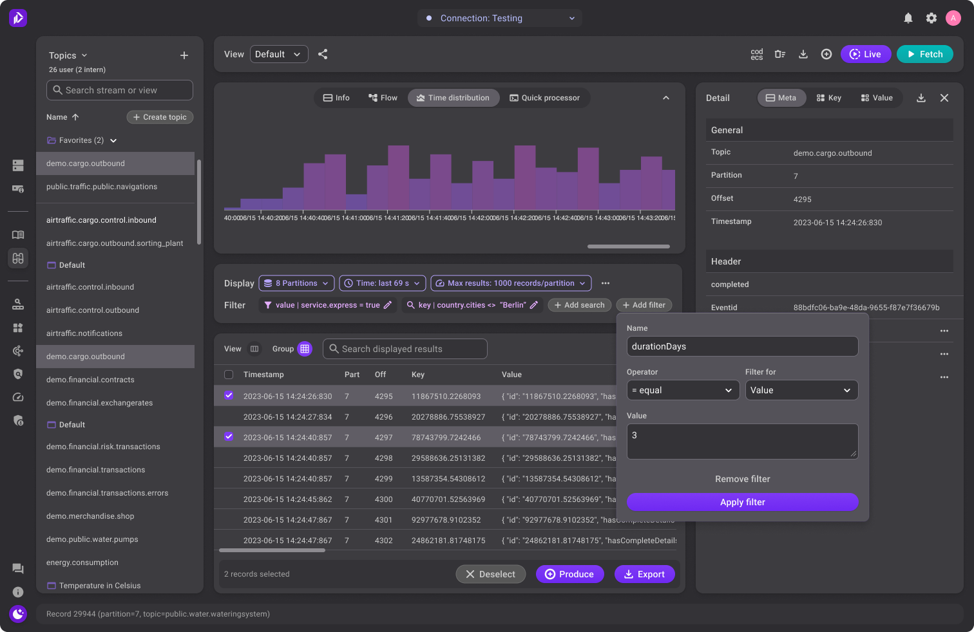Viewport: 974px width, 632px height.
Task: Toggle the dark mode moon icon in the sidebar
Action: point(18,614)
